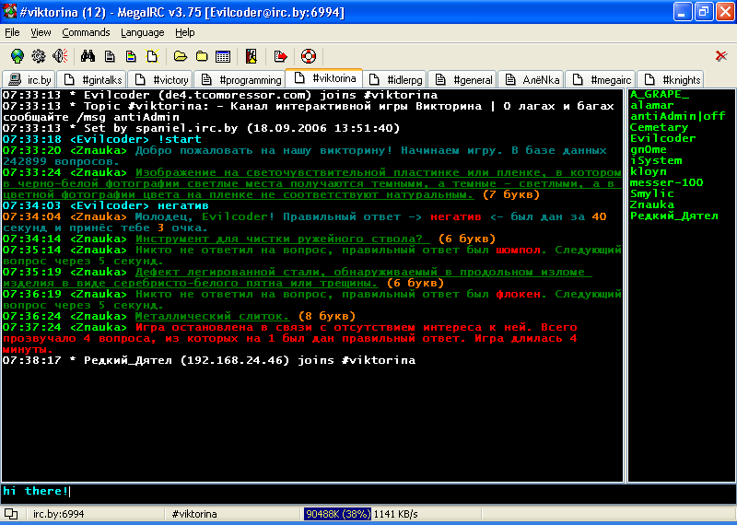Switch to the #idlerpg tab
This screenshot has height=525, width=737.
pos(395,79)
